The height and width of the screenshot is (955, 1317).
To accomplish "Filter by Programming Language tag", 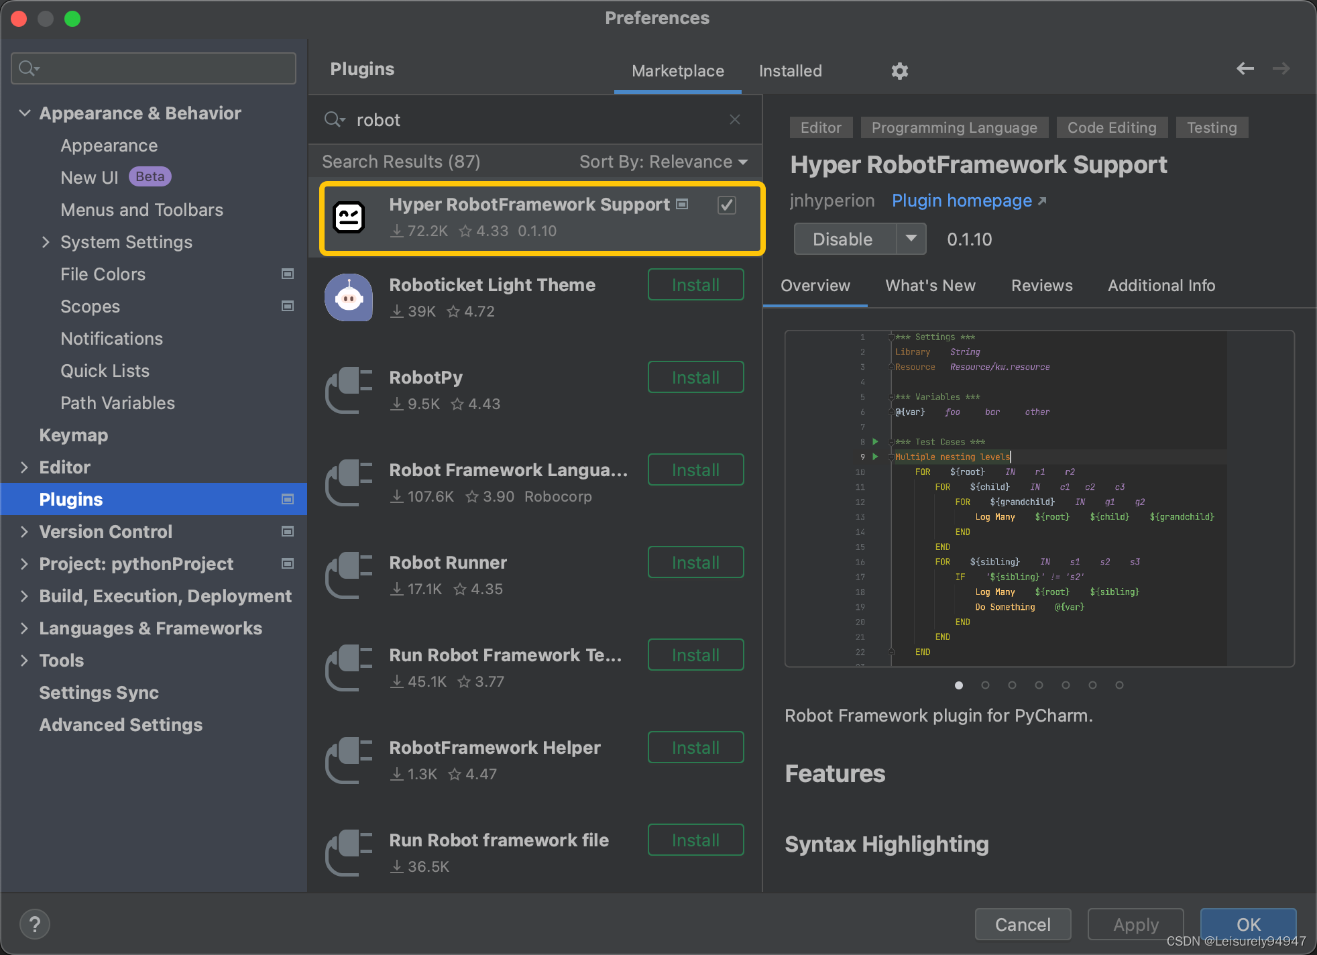I will point(954,127).
